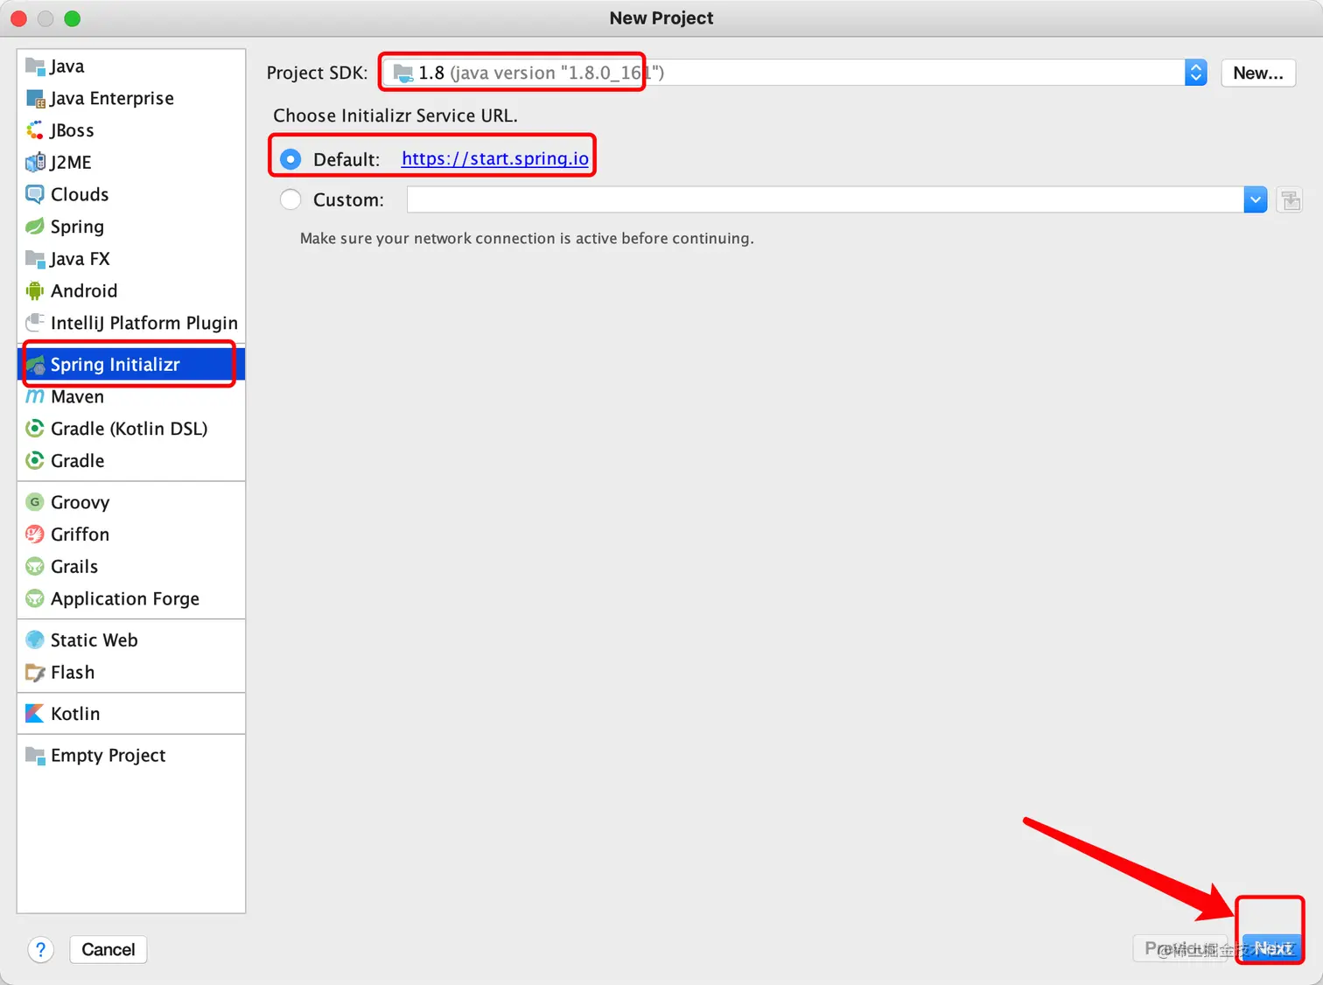
Task: Click the icon button beside Custom URL field
Action: pyautogui.click(x=1290, y=200)
